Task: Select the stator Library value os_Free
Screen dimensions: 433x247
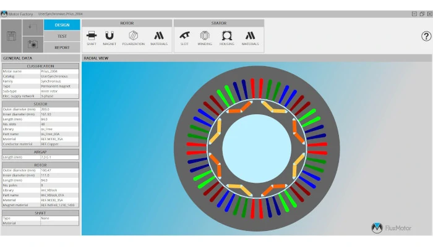Action: [x=59, y=129]
